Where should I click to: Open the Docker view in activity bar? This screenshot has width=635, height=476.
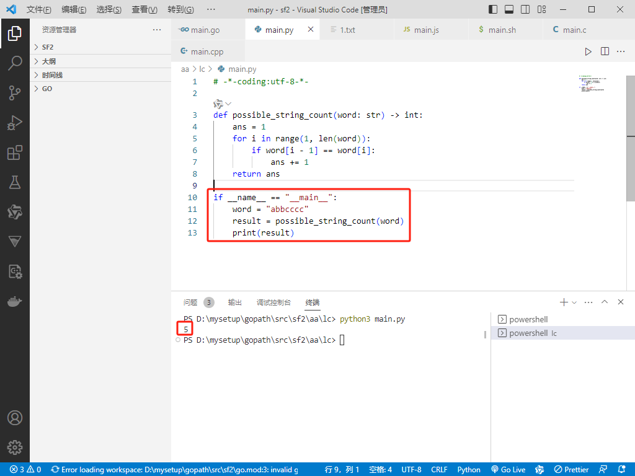[x=15, y=302]
